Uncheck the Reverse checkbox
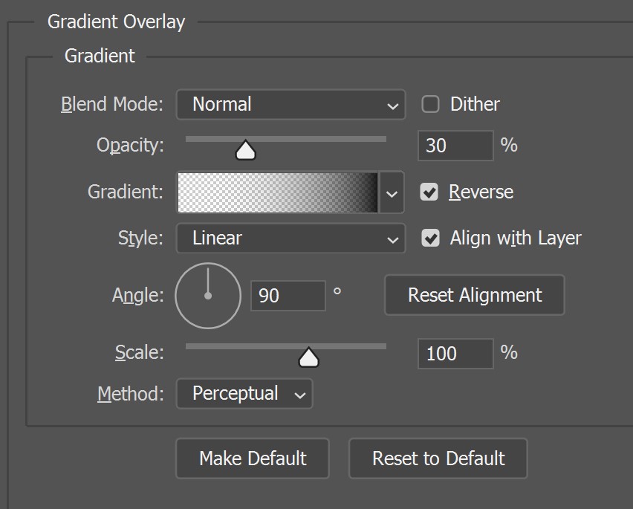633x509 pixels. 429,192
